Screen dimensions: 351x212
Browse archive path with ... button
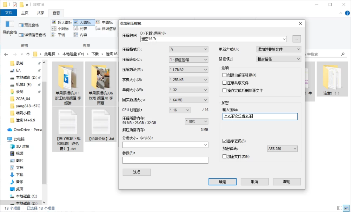297,39
